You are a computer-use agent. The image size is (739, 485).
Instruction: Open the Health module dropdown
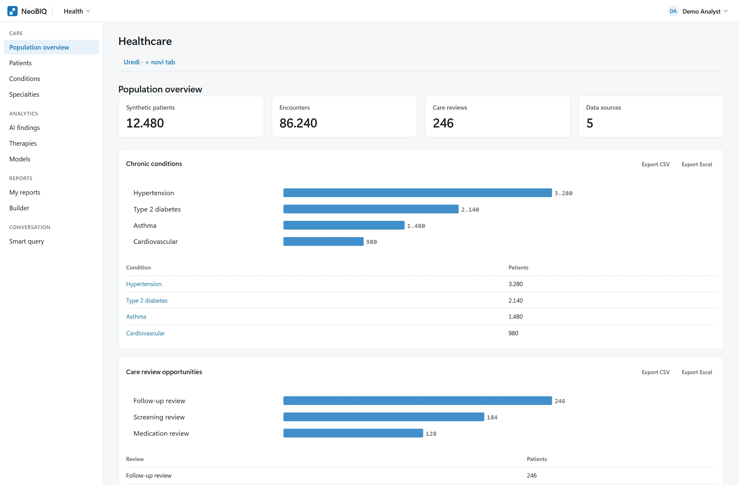coord(77,11)
